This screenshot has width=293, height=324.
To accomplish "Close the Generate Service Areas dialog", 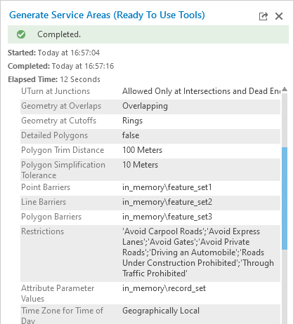I will 279,16.
